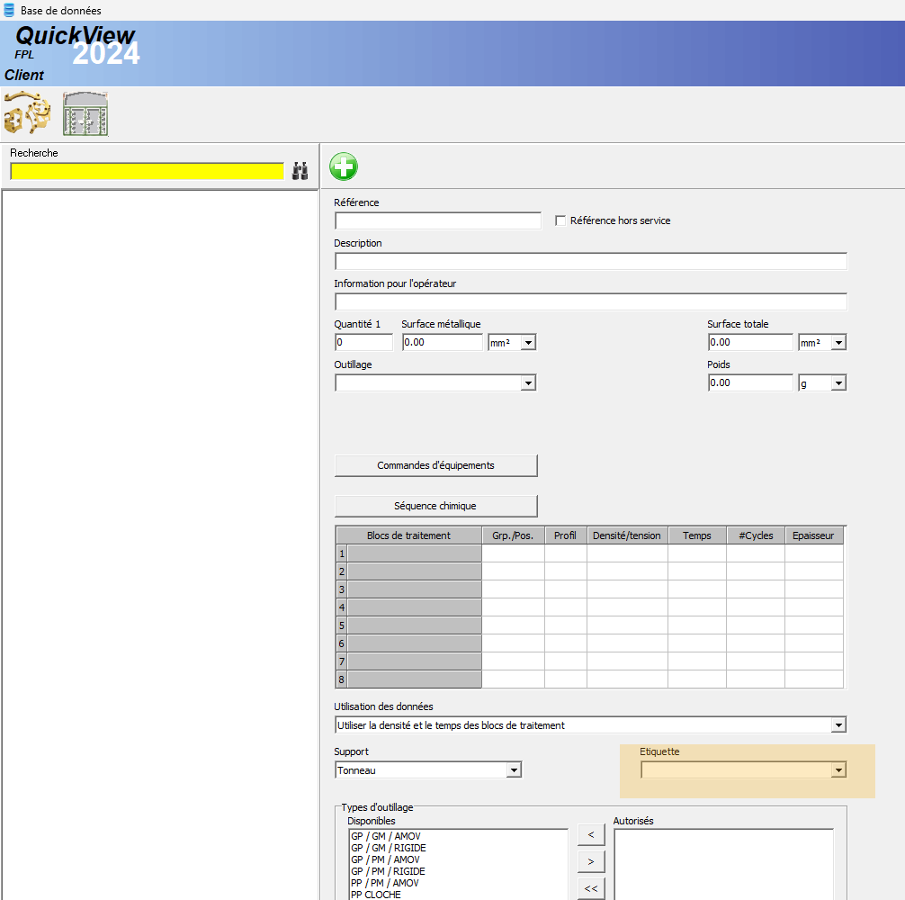Click the single left arrow button
The width and height of the screenshot is (905, 900).
click(x=590, y=834)
